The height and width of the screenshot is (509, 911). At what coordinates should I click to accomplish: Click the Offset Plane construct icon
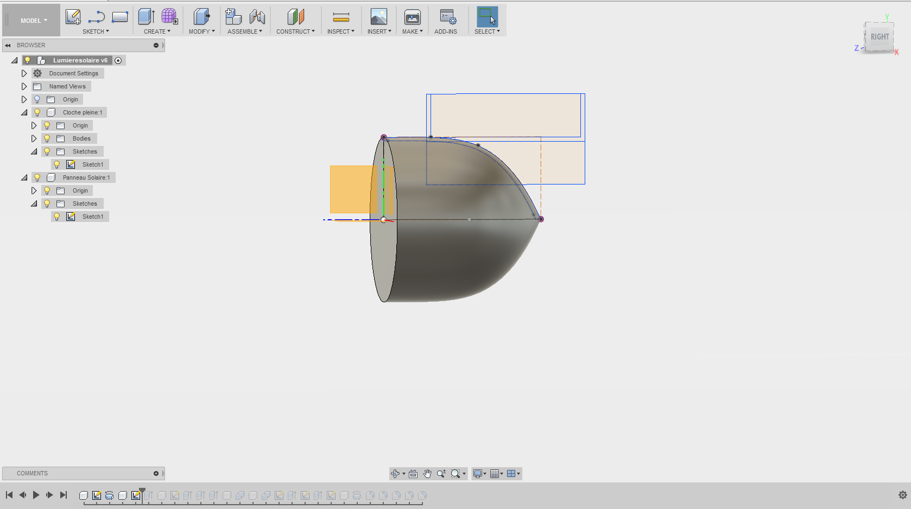(x=295, y=17)
